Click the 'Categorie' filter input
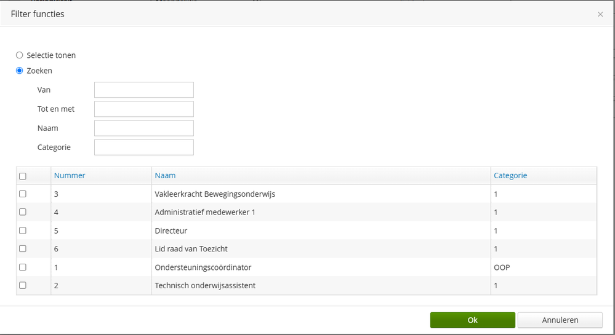The width and height of the screenshot is (615, 335). pos(143,147)
